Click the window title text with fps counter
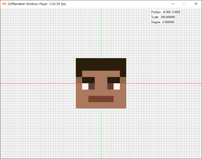Image resolution: width=202 pixels, height=159 pixels. (x=37, y=4)
